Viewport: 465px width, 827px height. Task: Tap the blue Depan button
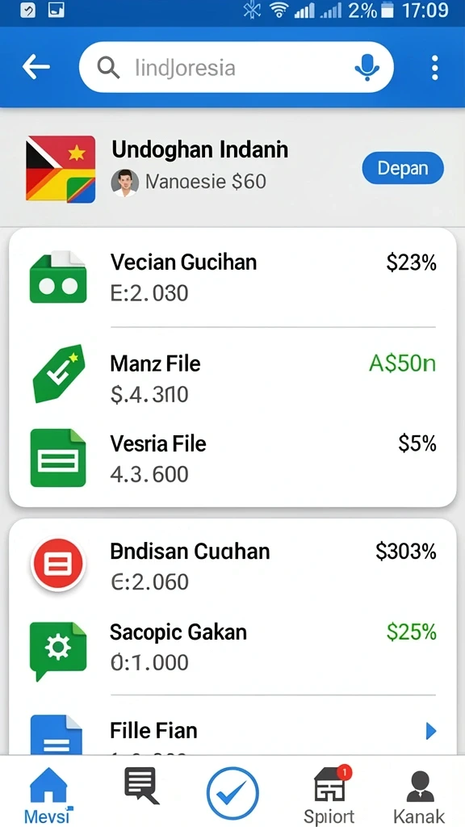pyautogui.click(x=403, y=168)
